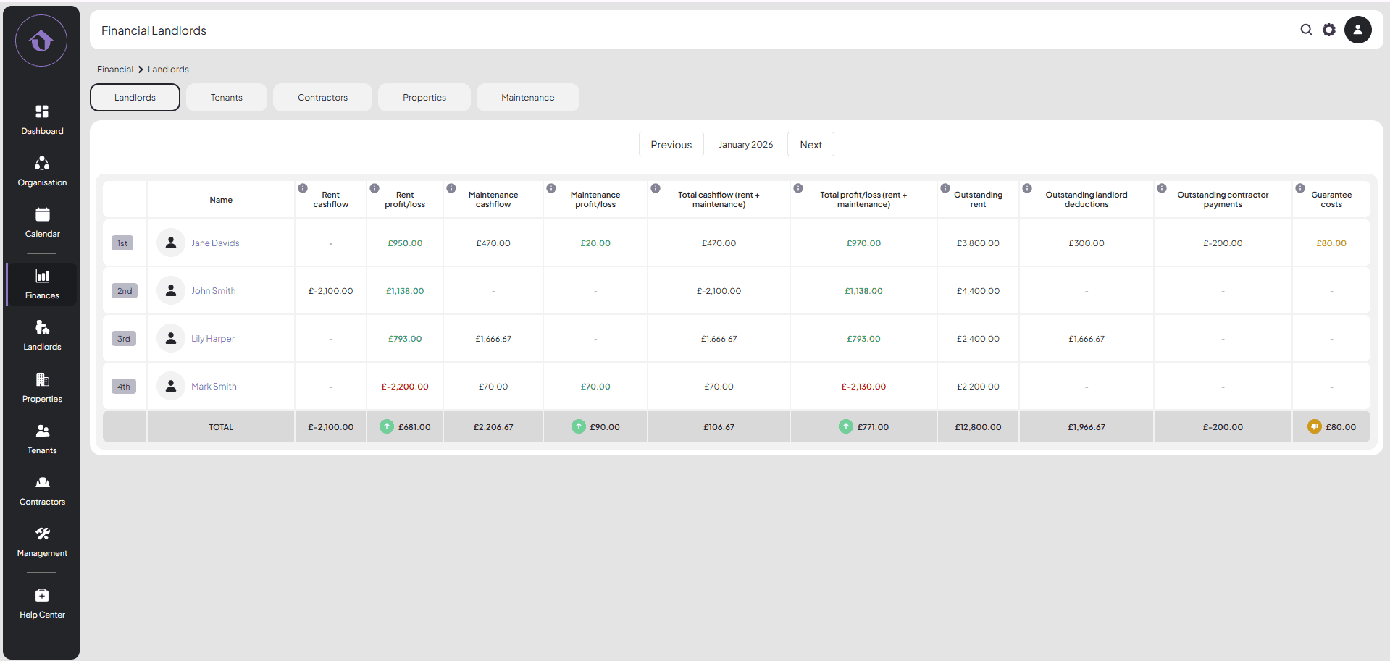
Task: Open Lily Harper landlord link
Action: [213, 339]
